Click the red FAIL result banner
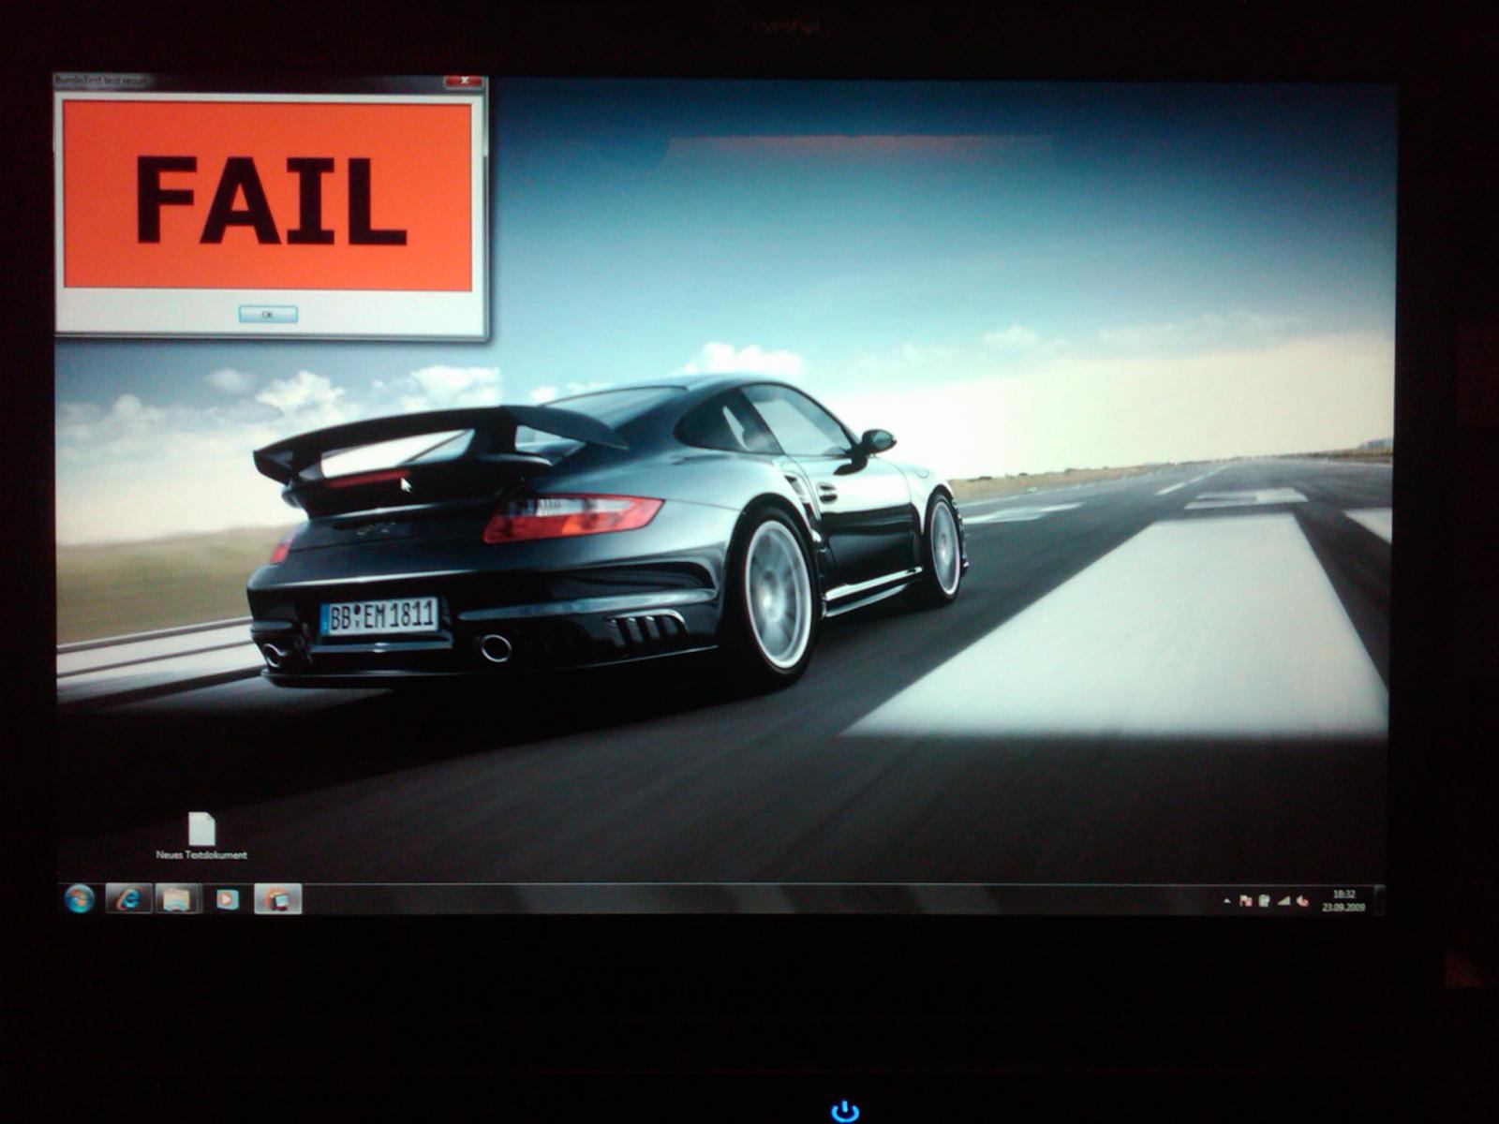Image resolution: width=1499 pixels, height=1124 pixels. (x=268, y=196)
